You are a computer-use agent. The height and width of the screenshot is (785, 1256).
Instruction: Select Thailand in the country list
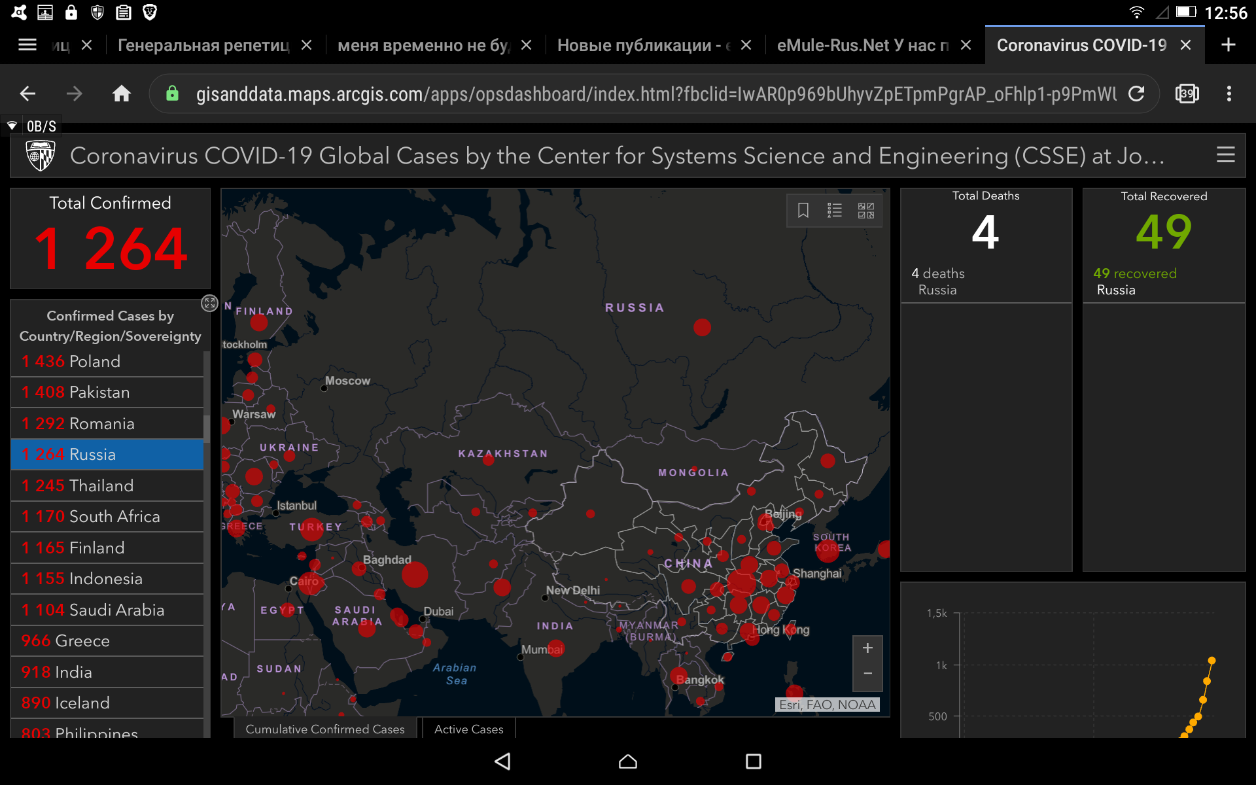[x=107, y=485]
